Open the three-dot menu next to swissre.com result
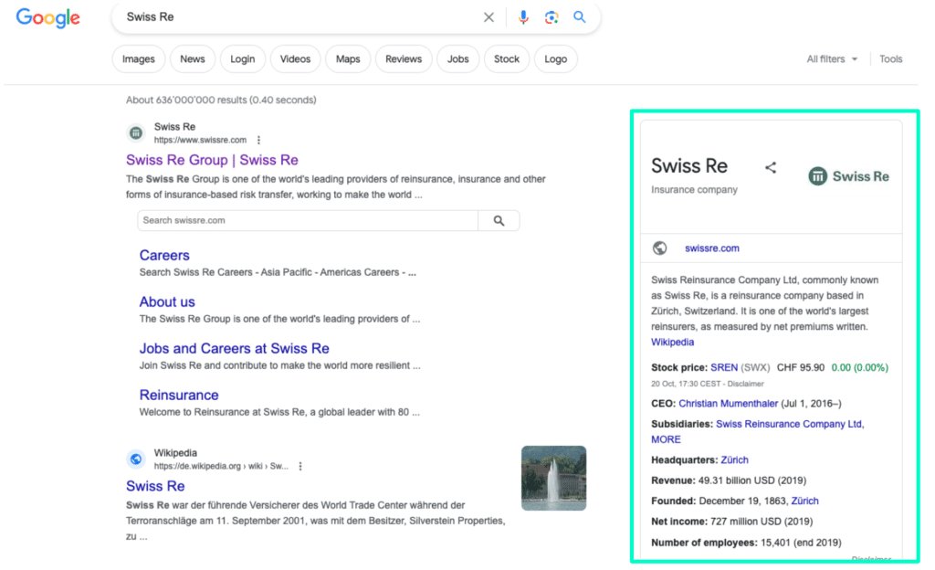Image resolution: width=935 pixels, height=570 pixels. point(258,140)
